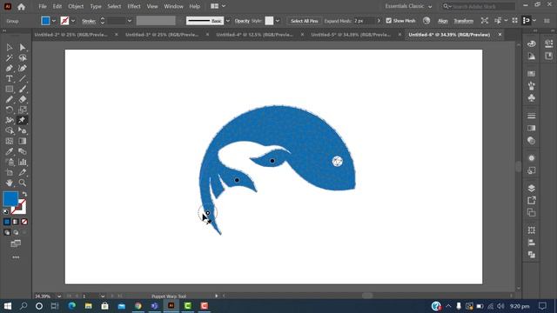This screenshot has width=557, height=313.
Task: Select the Hand tool
Action: [10, 183]
